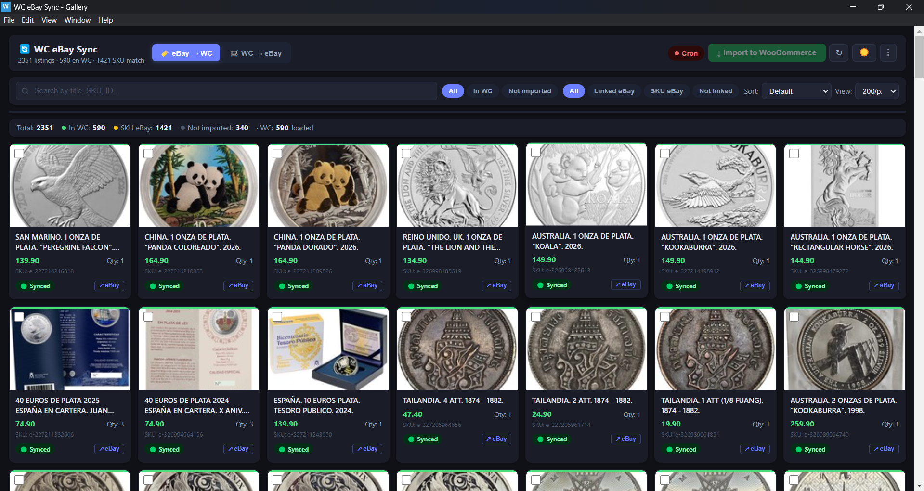Toggle the sun theme icon

point(864,53)
